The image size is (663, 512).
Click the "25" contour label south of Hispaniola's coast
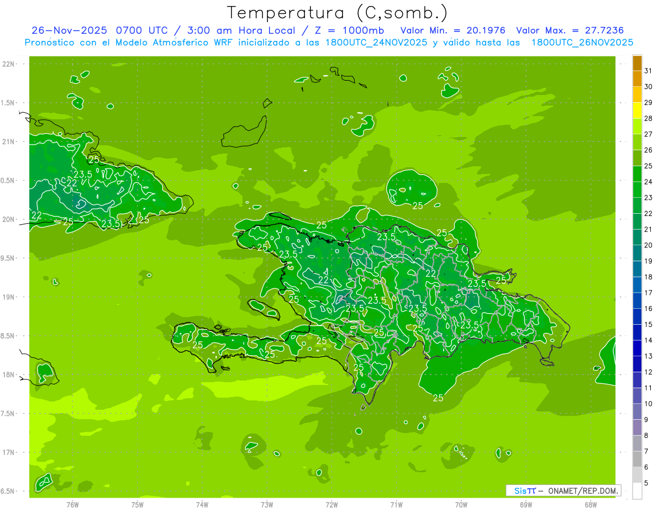[438, 398]
